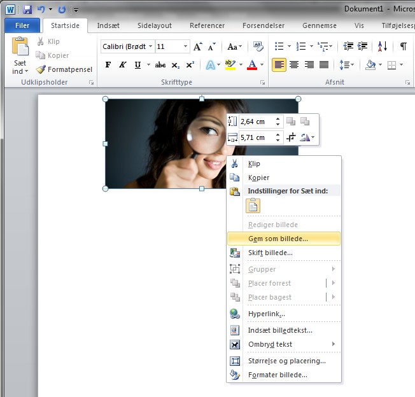This screenshot has width=415, height=397.
Task: Switch to the Indsæt ribbon tab
Action: [109, 25]
